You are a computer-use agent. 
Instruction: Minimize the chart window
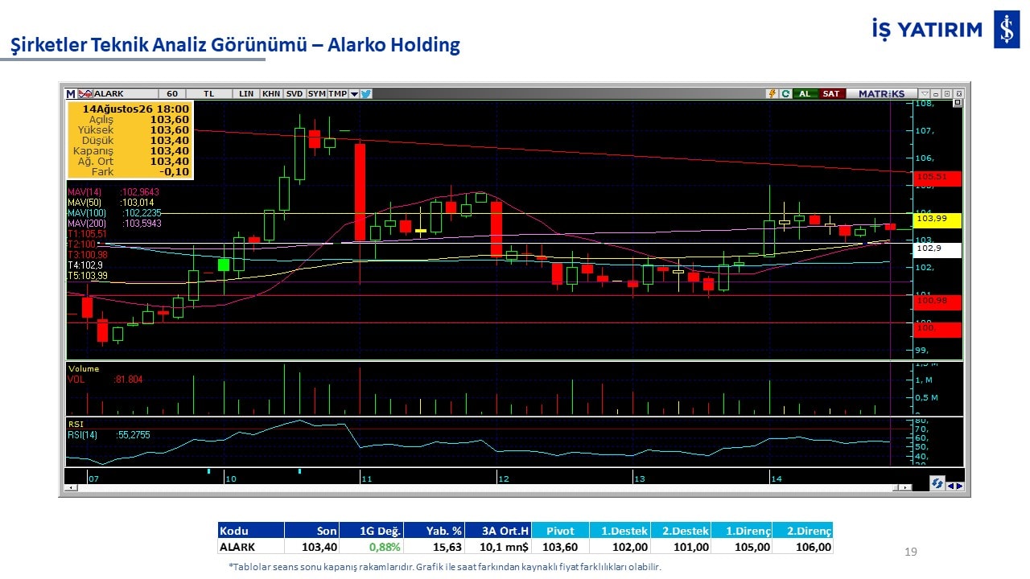936,94
